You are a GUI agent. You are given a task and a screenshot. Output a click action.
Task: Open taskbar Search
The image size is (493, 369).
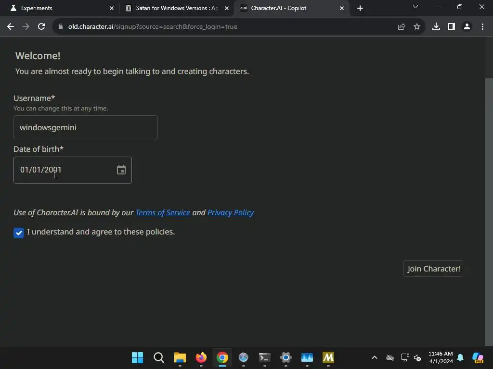coord(159,357)
